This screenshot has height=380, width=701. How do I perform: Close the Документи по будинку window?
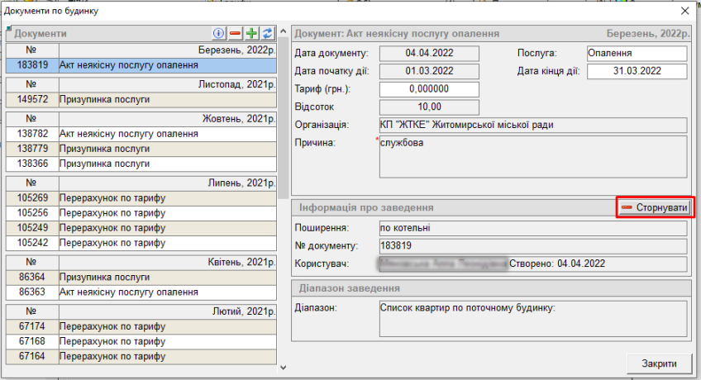click(x=684, y=12)
